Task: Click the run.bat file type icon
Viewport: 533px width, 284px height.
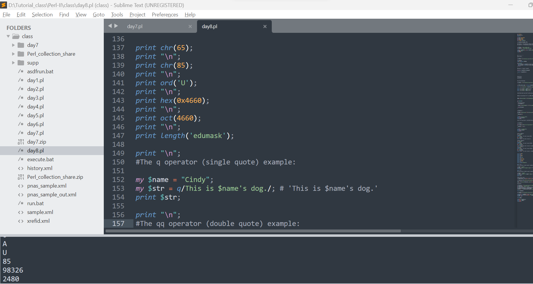Action: (x=21, y=203)
